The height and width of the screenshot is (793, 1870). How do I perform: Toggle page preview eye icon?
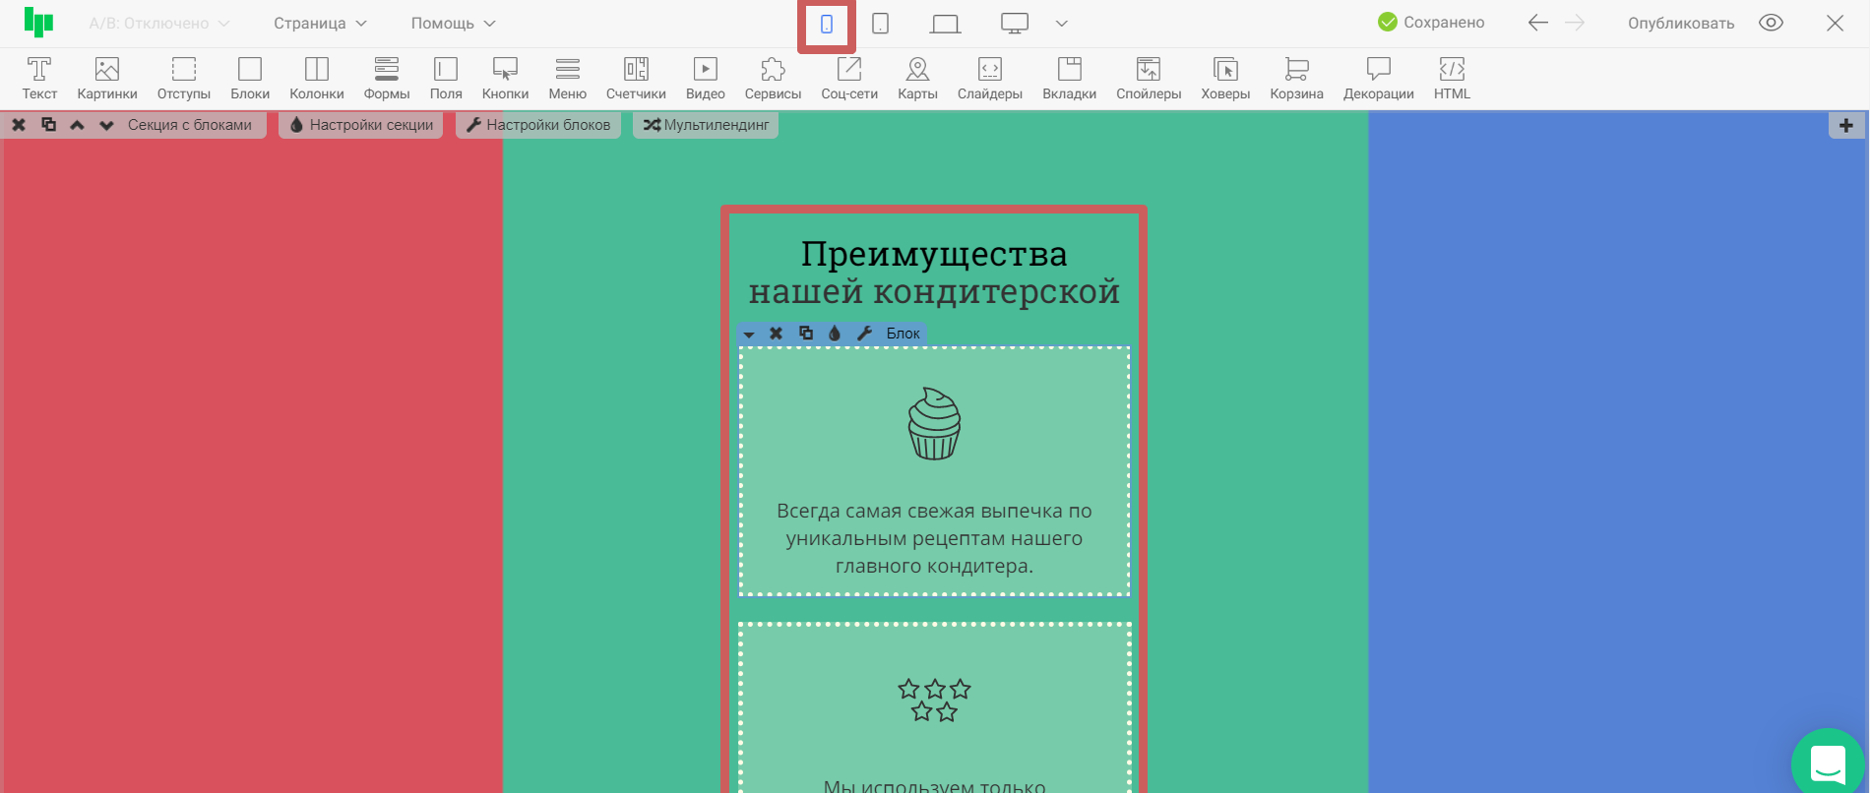point(1771,24)
